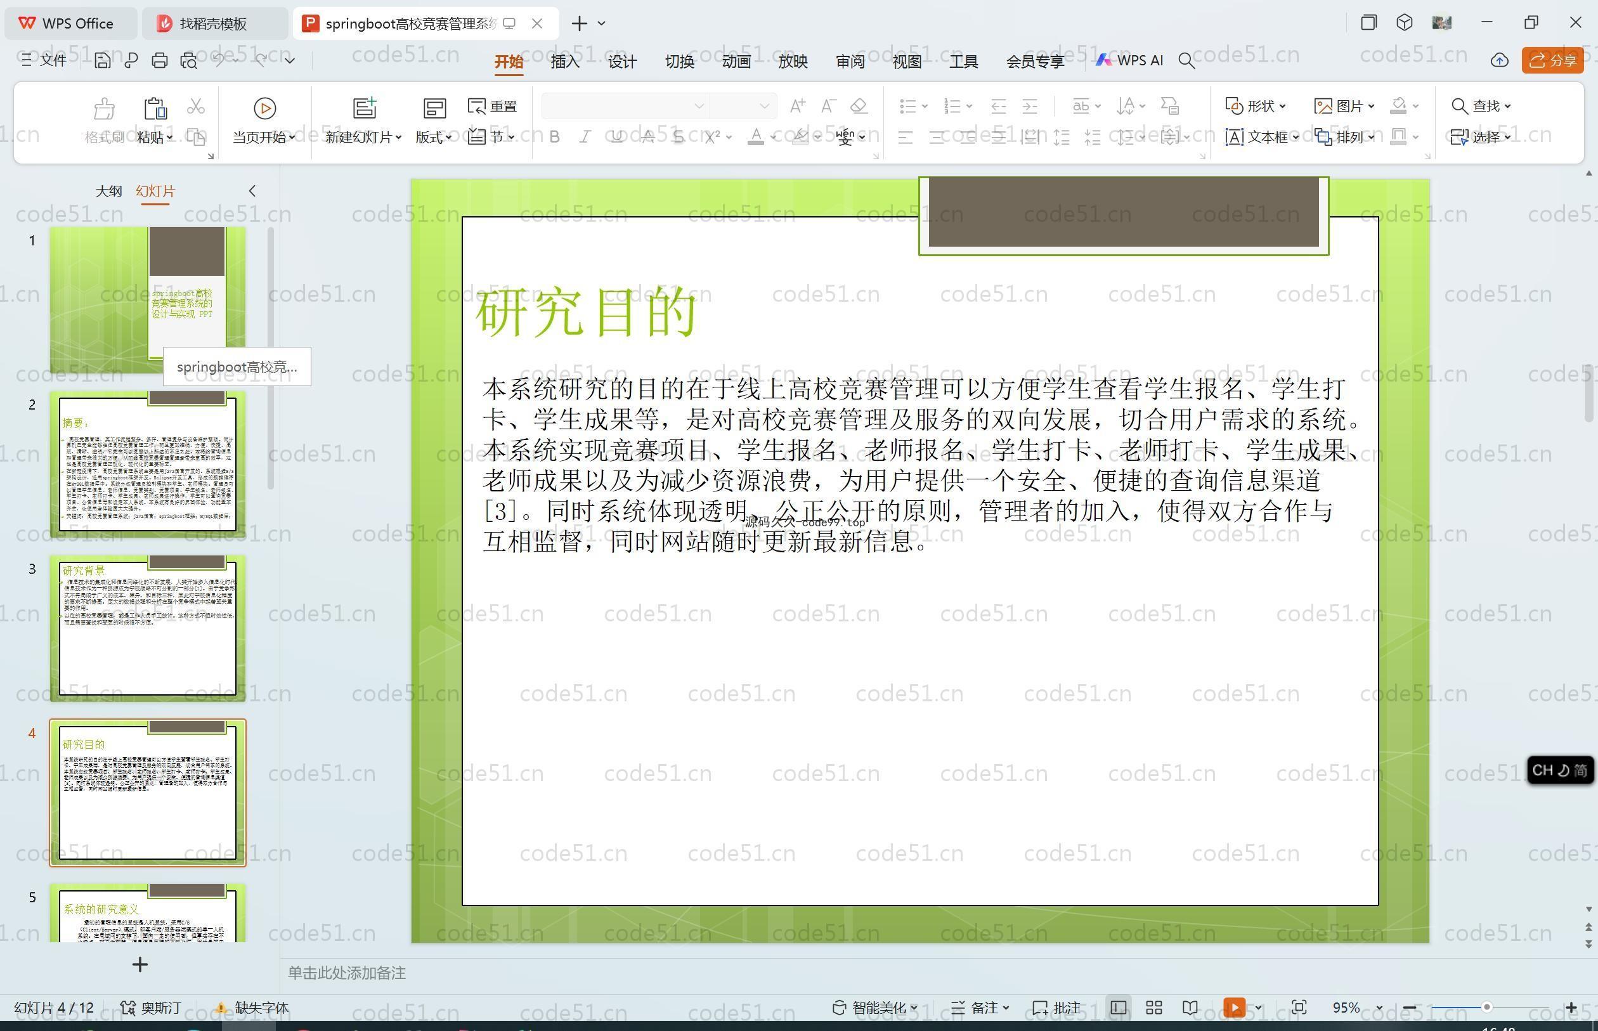Open the WPS AI button
The height and width of the screenshot is (1031, 1598).
tap(1129, 60)
